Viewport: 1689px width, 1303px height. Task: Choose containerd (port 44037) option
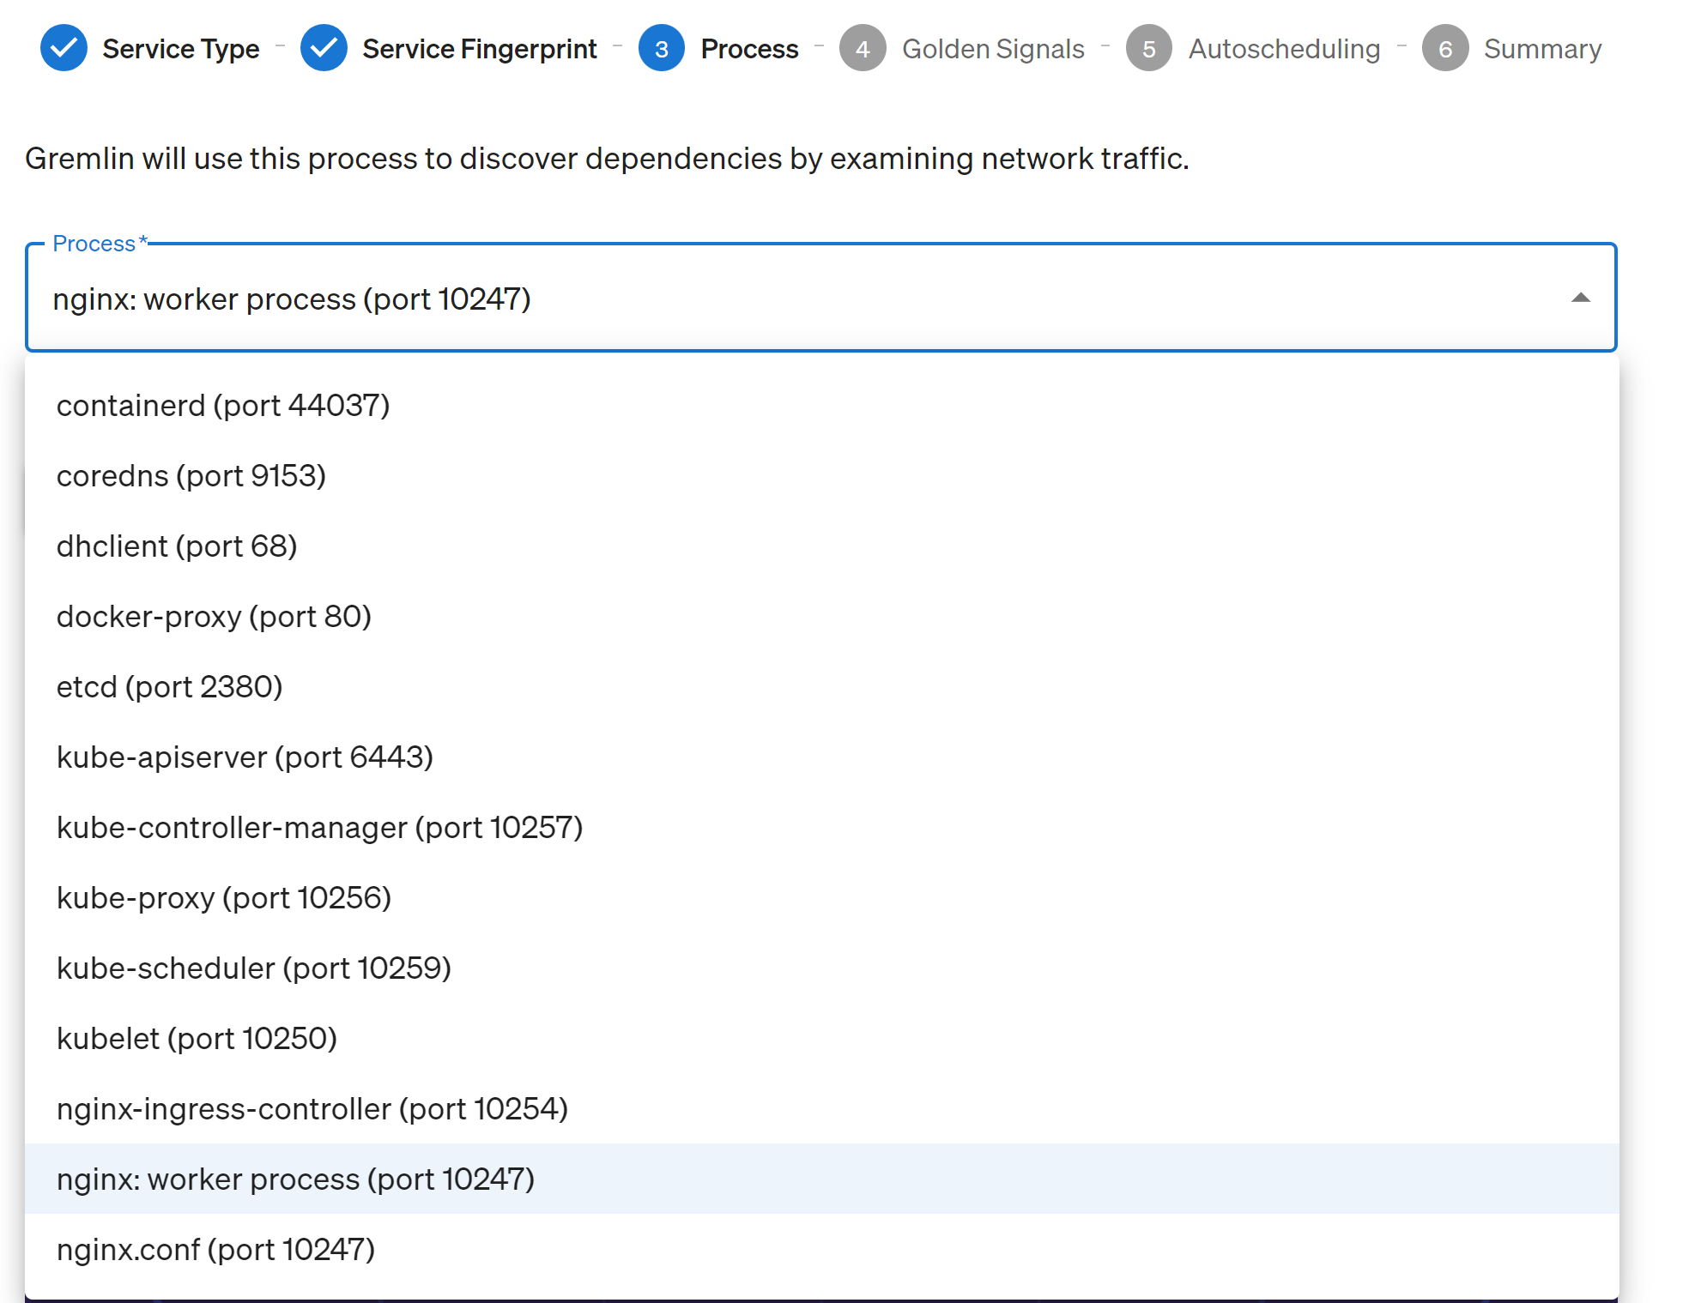[821, 405]
